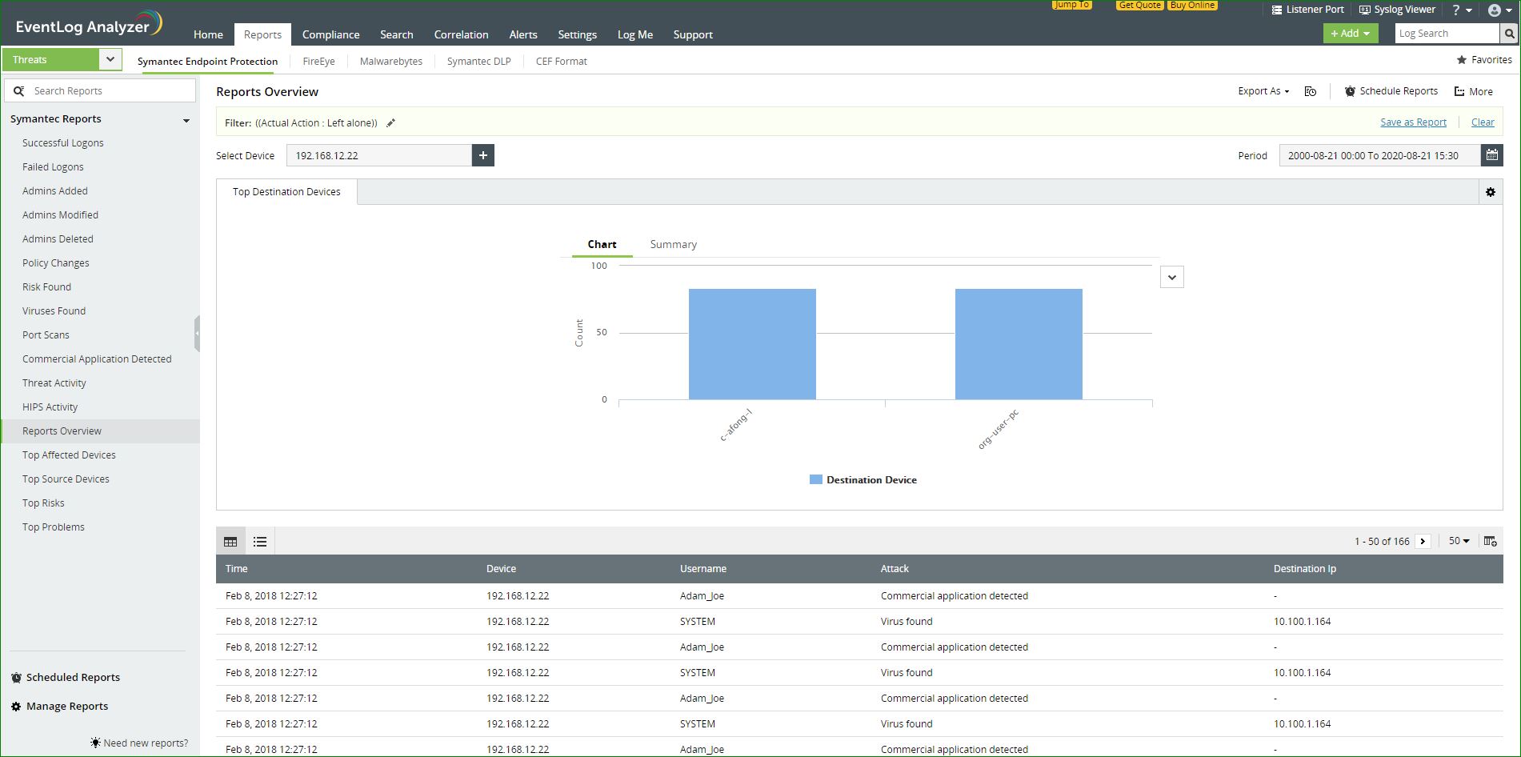Screen dimensions: 1521x757
Task: Collapse the Symantec Reports section
Action: coord(186,119)
